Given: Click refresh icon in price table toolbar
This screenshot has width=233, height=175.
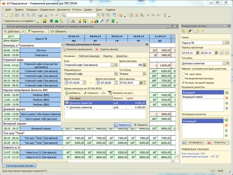Looking at the screenshot, I should click(x=103, y=93).
